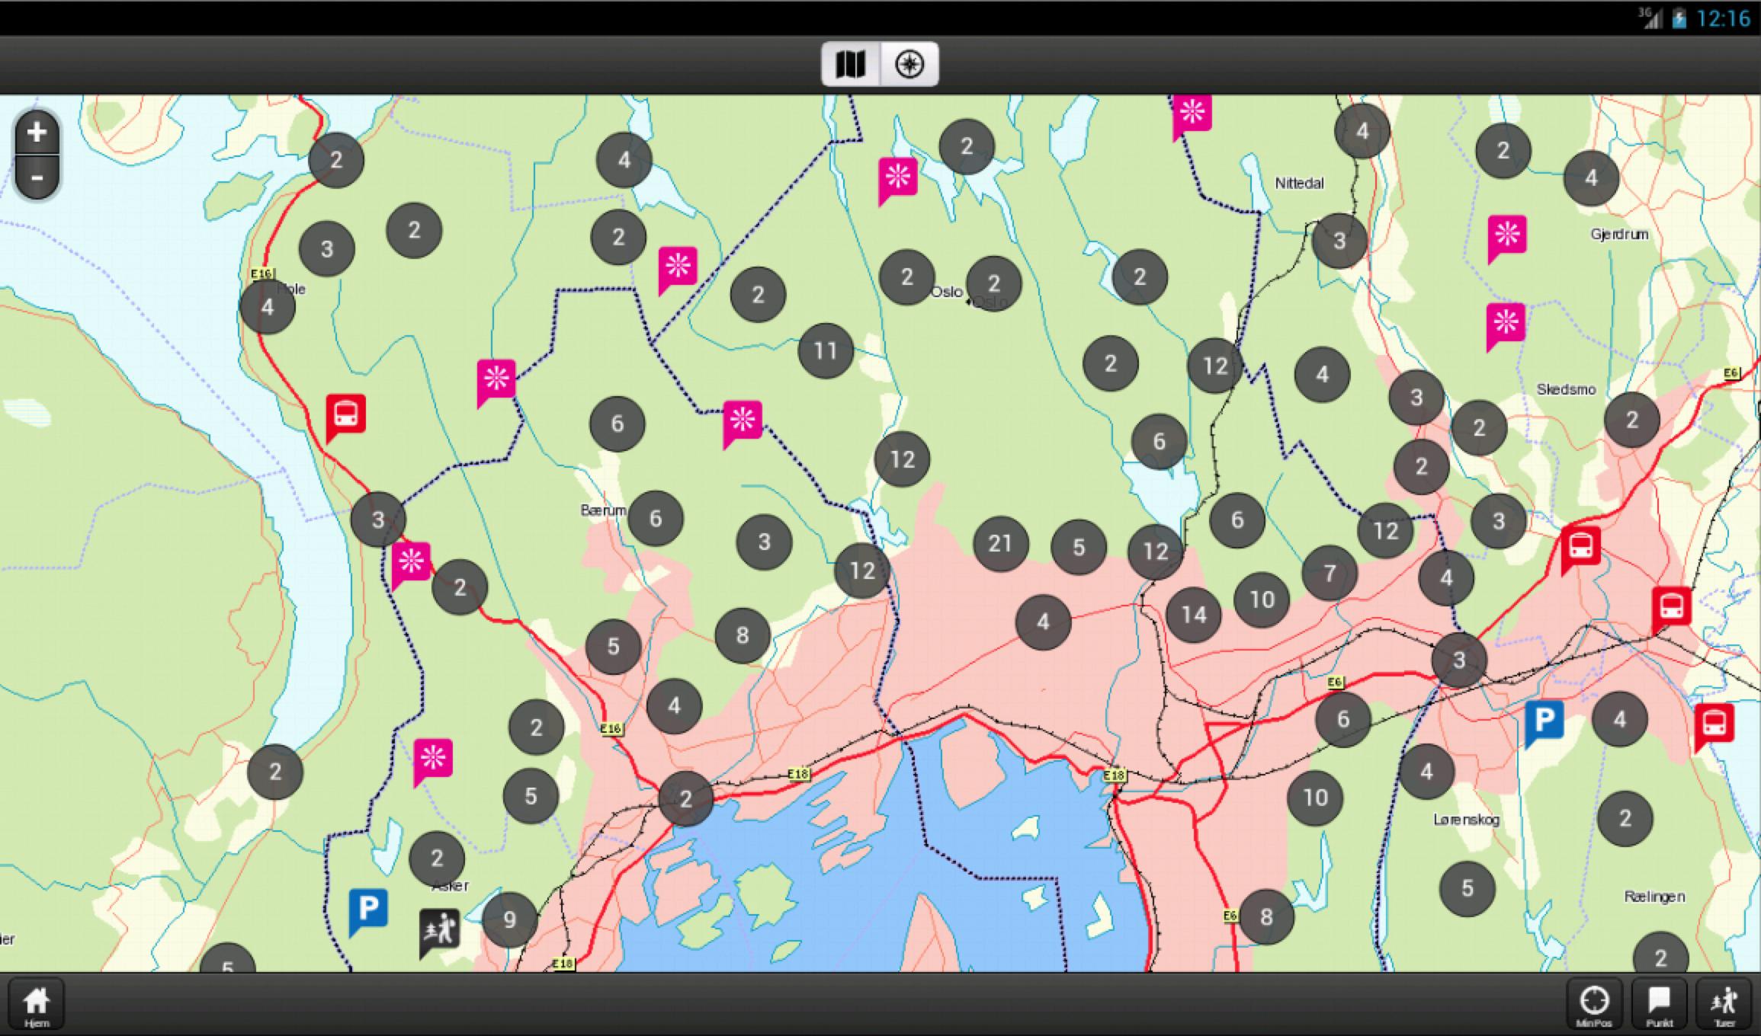Select the red train station marker near Hole
The height and width of the screenshot is (1036, 1761).
(x=345, y=415)
